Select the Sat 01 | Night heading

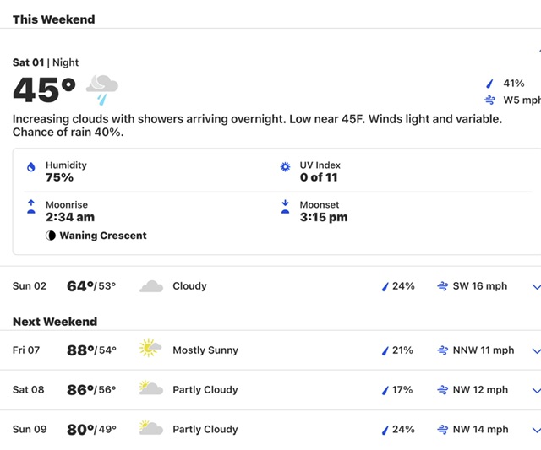coord(46,62)
